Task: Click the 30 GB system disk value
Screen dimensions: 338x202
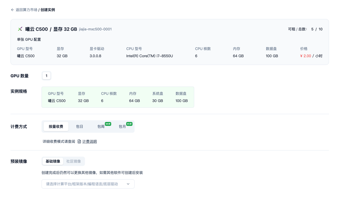Action: point(157,100)
